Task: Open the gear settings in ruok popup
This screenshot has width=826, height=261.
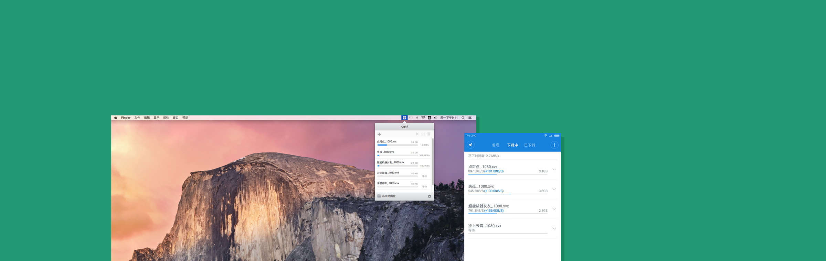Action: [x=430, y=196]
